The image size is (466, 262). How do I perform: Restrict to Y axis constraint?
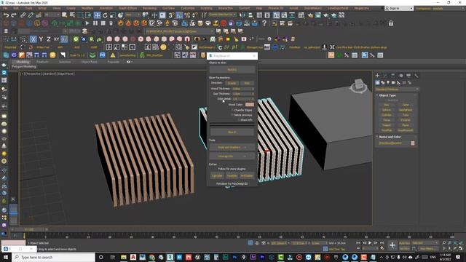click(41, 39)
